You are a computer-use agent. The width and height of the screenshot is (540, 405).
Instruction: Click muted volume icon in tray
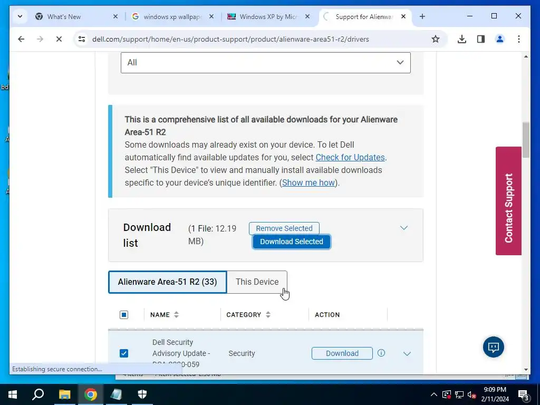471,394
